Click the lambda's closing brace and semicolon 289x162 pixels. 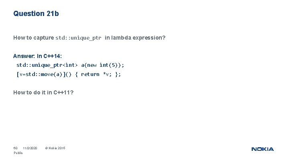(x=118, y=74)
